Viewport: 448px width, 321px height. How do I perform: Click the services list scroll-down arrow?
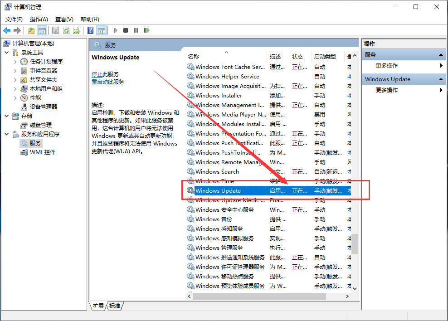(x=355, y=289)
